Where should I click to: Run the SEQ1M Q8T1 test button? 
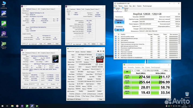click(127, 77)
